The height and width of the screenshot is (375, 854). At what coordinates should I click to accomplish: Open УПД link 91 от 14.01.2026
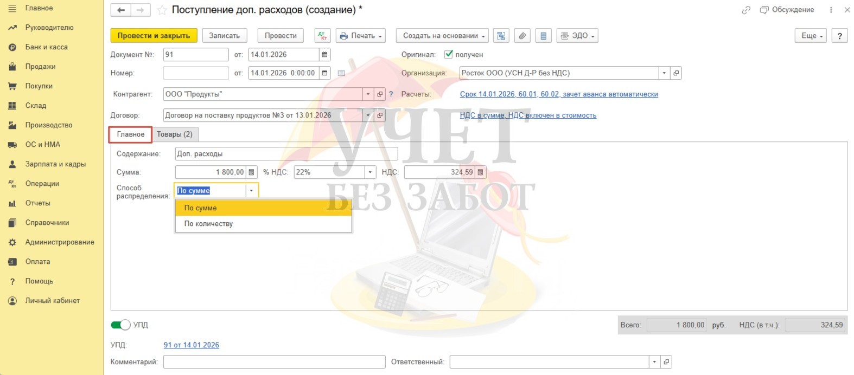[192, 345]
